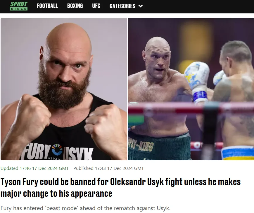The image size is (254, 213).
Task: Click the USYK text on the black vest
Action: 78,154
